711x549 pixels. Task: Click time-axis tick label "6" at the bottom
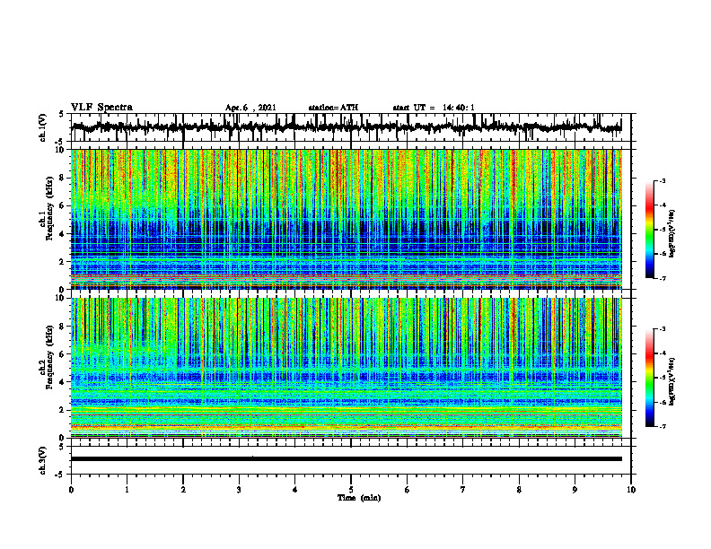tap(408, 490)
